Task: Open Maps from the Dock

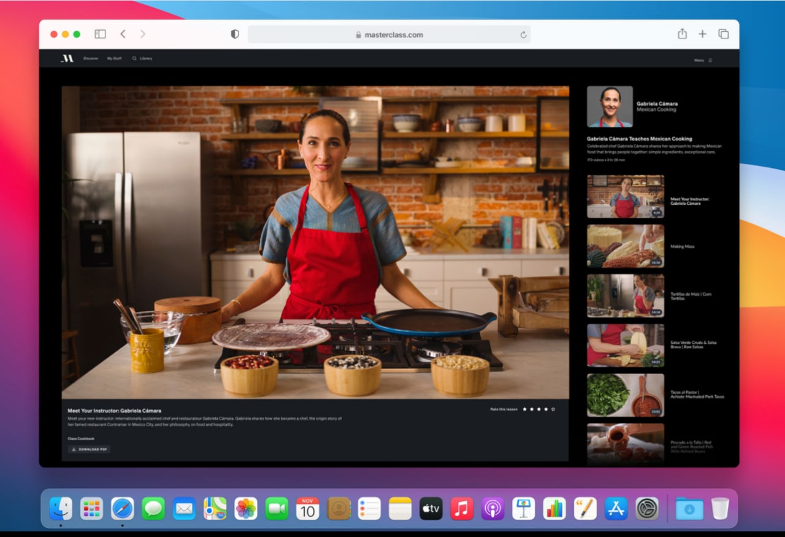Action: click(x=215, y=508)
